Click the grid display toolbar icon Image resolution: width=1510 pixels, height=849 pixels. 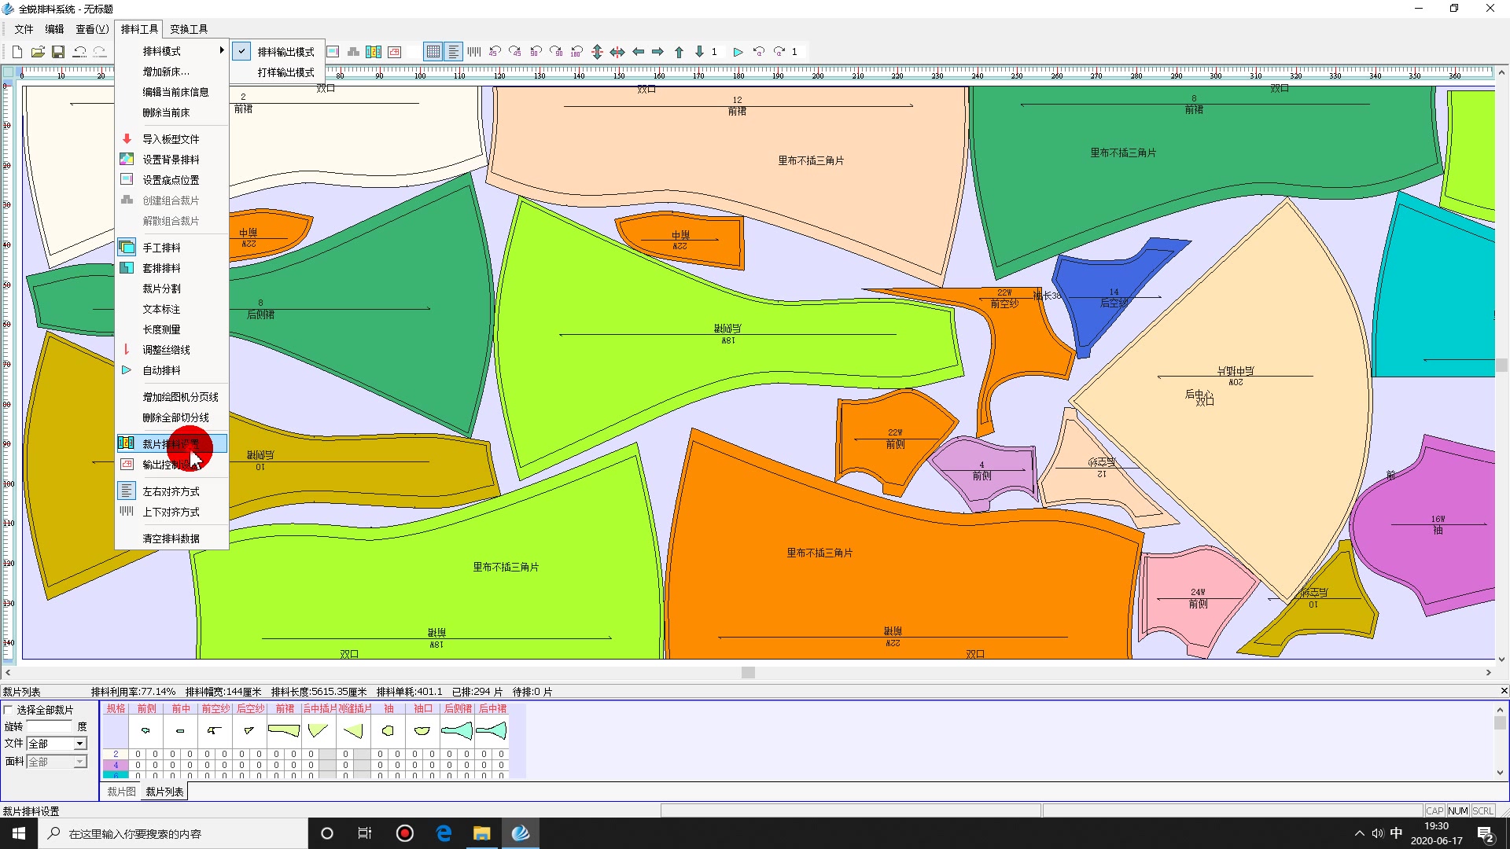(433, 52)
